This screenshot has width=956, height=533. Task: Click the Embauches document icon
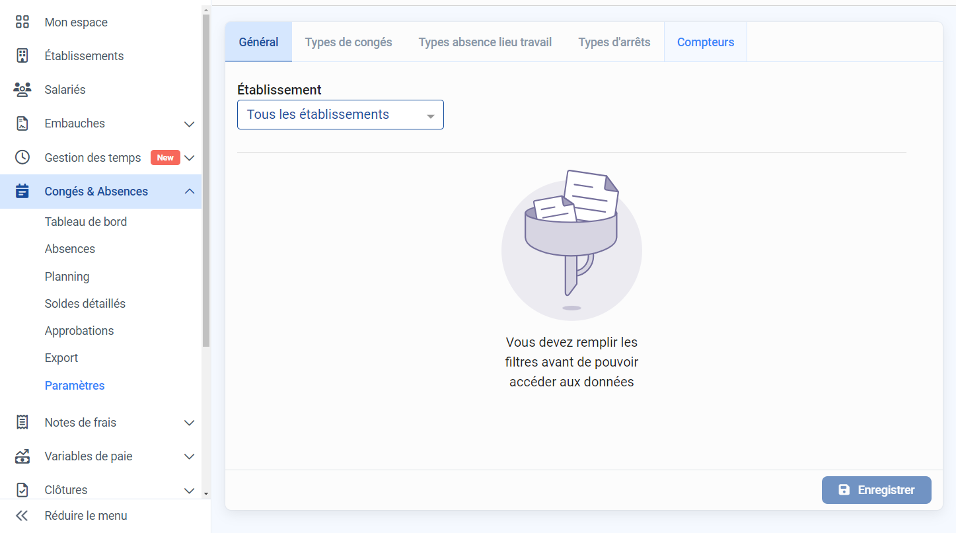point(22,124)
